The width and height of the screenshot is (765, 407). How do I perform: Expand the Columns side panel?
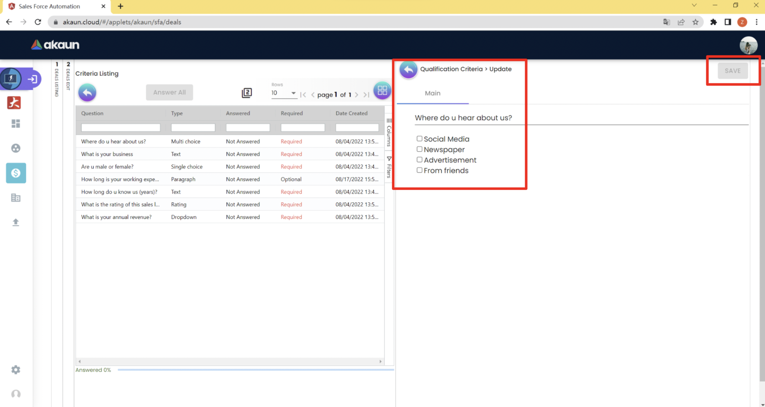(x=389, y=132)
